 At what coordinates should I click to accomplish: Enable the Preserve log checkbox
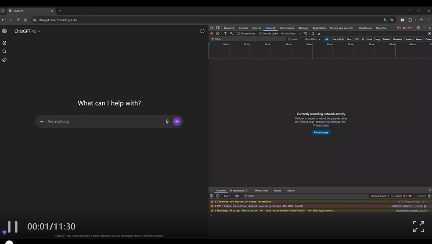pyautogui.click(x=239, y=33)
